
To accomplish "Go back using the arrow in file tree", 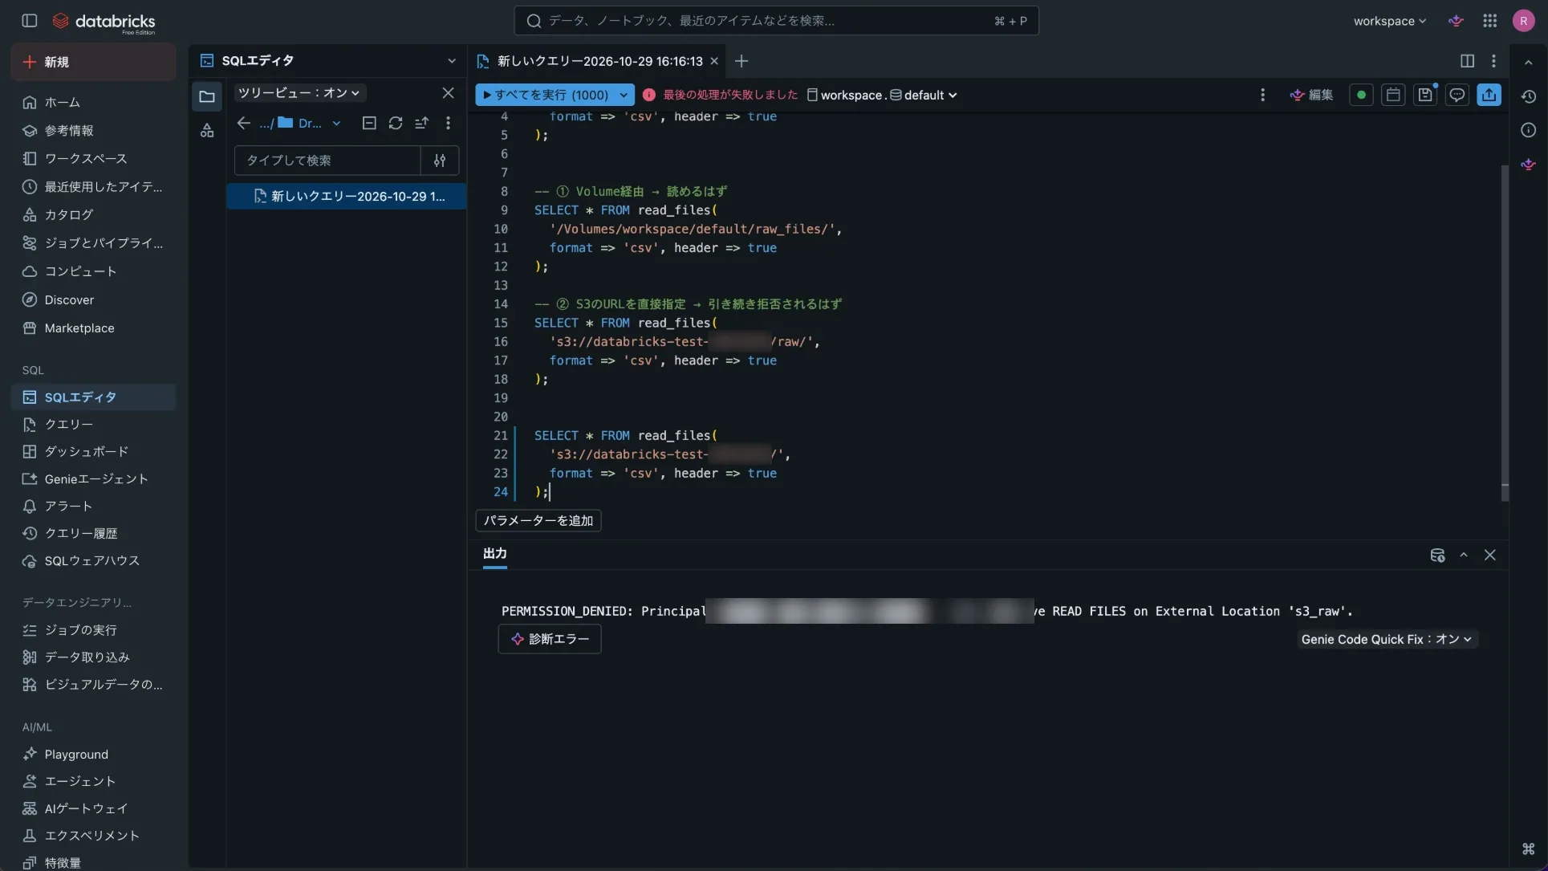I will click(x=244, y=123).
